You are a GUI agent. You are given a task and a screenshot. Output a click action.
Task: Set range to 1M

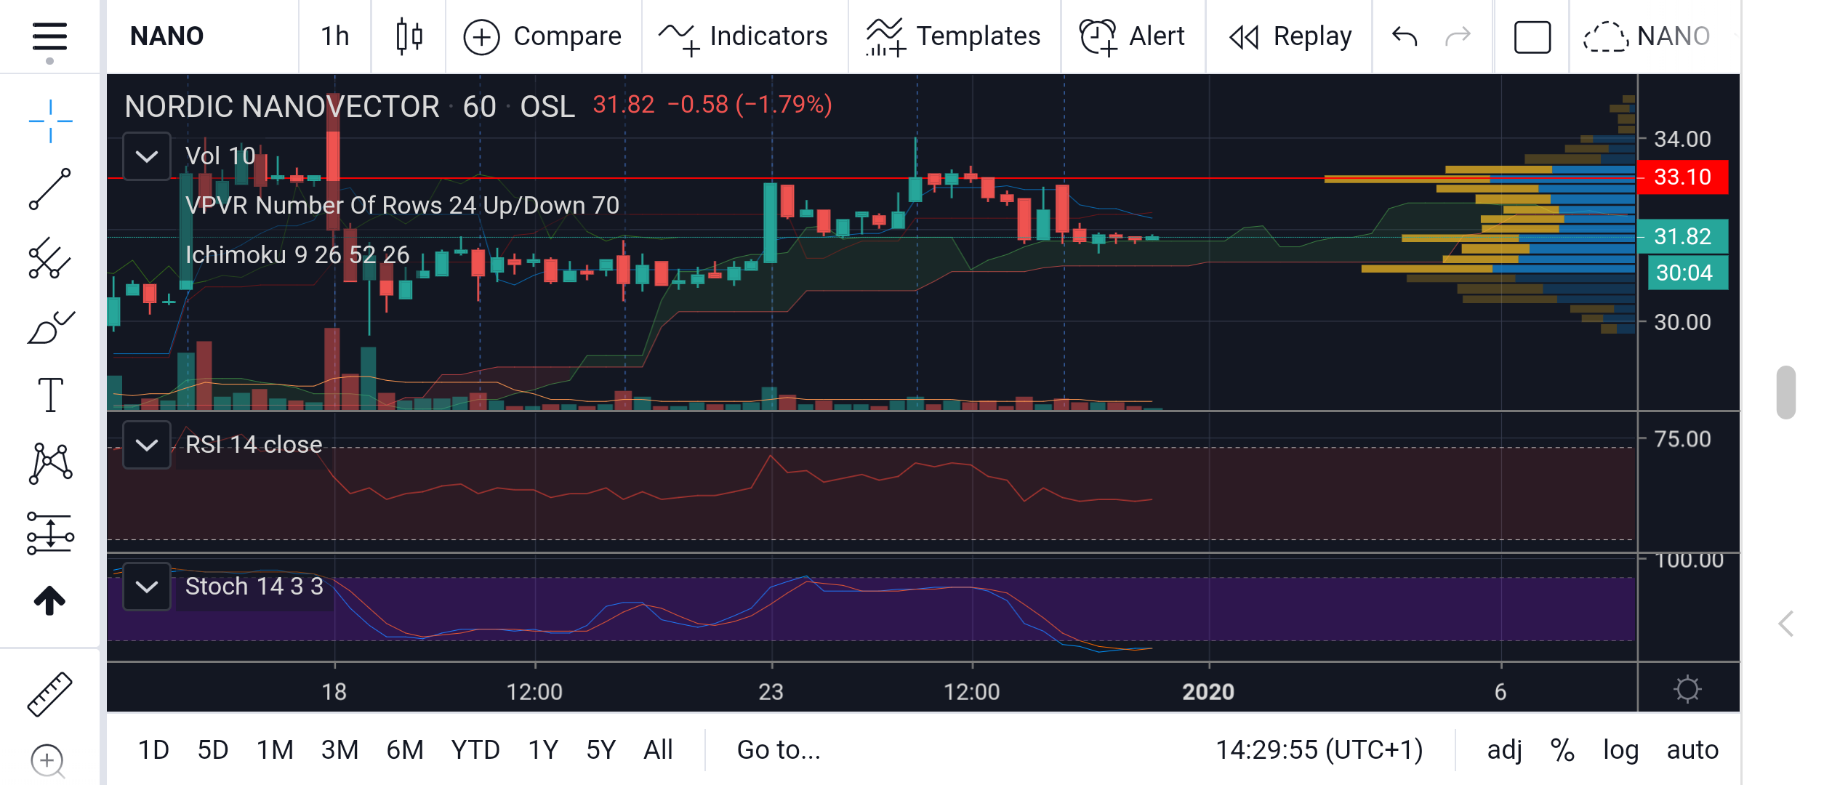tap(275, 749)
